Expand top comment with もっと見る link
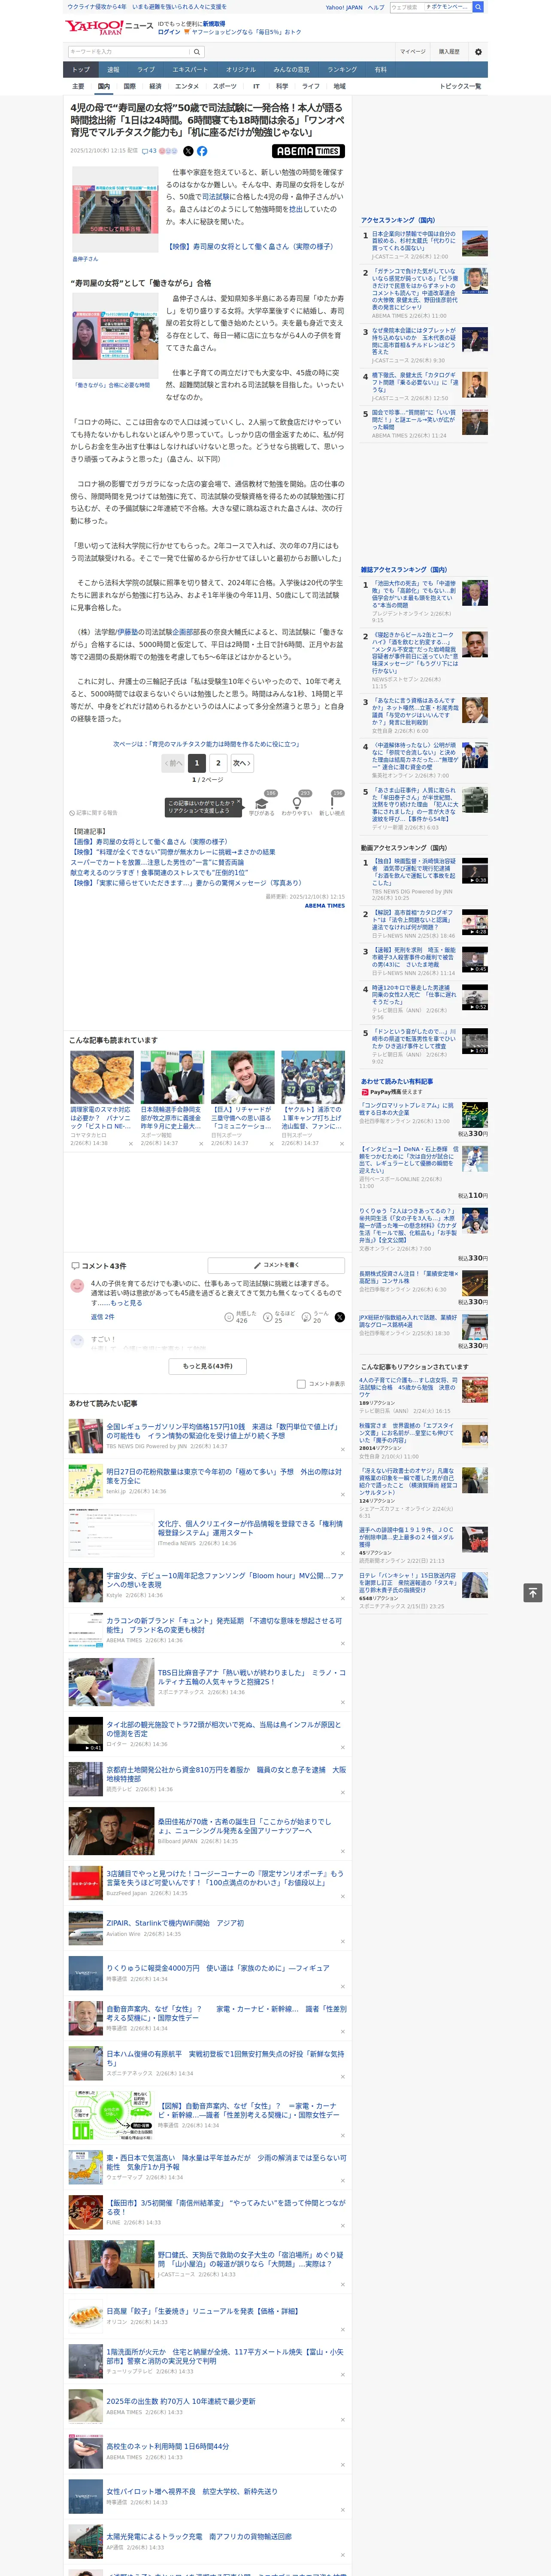This screenshot has width=551, height=2576. [x=126, y=1303]
